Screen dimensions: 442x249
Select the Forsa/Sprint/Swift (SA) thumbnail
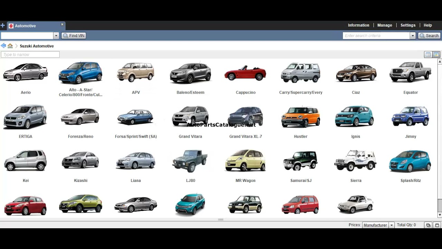[135, 117]
